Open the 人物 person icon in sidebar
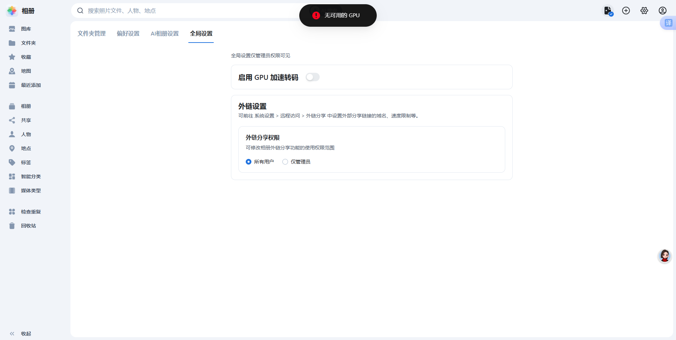Screen dimensions: 676x340 [12, 134]
